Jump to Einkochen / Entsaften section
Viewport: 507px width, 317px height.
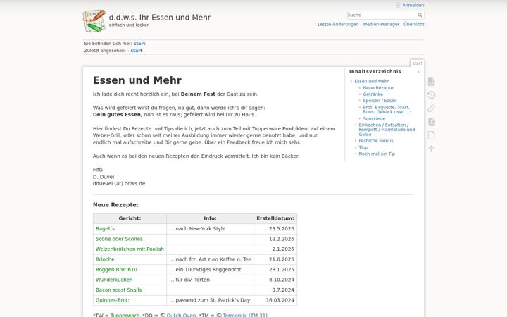(387, 130)
